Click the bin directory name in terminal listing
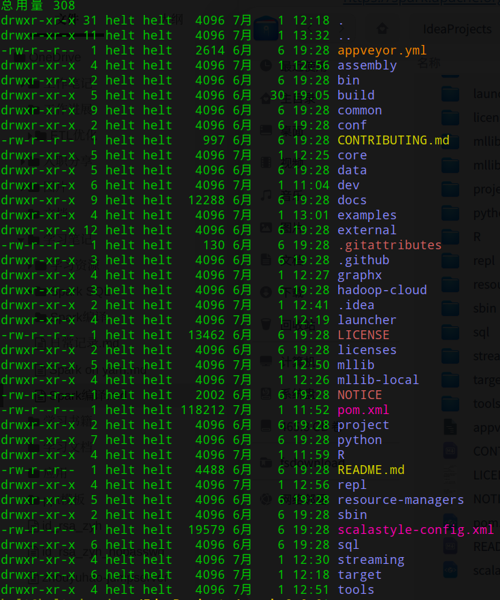The height and width of the screenshot is (600, 500). pyautogui.click(x=348, y=80)
